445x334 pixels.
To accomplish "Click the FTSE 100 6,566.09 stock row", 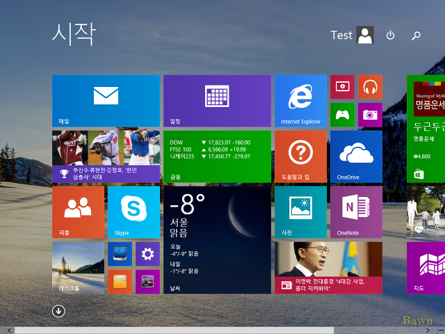I will click(x=208, y=150).
